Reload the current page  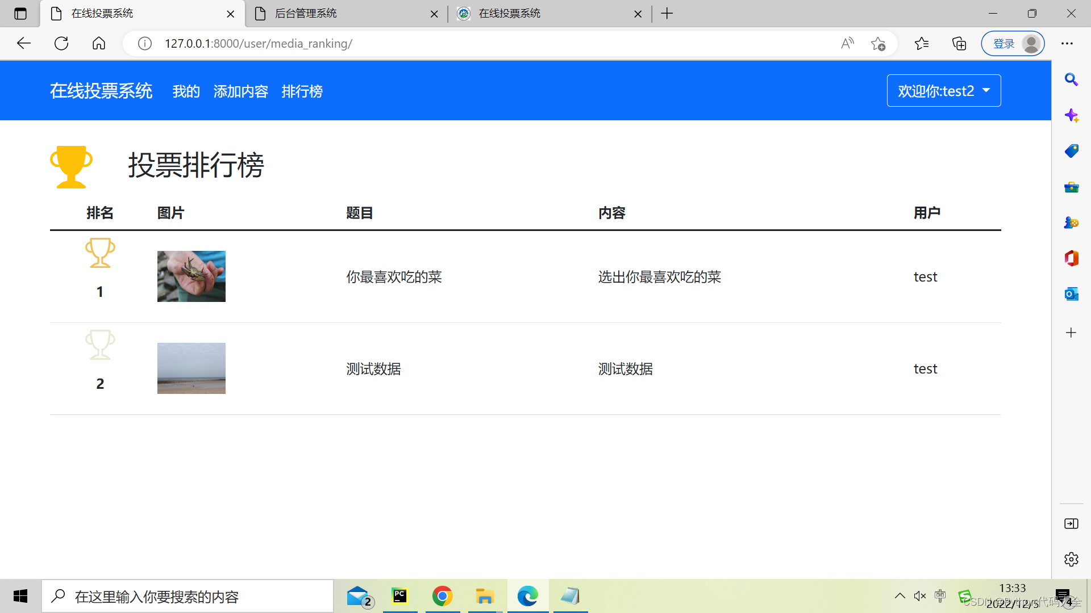click(x=61, y=43)
